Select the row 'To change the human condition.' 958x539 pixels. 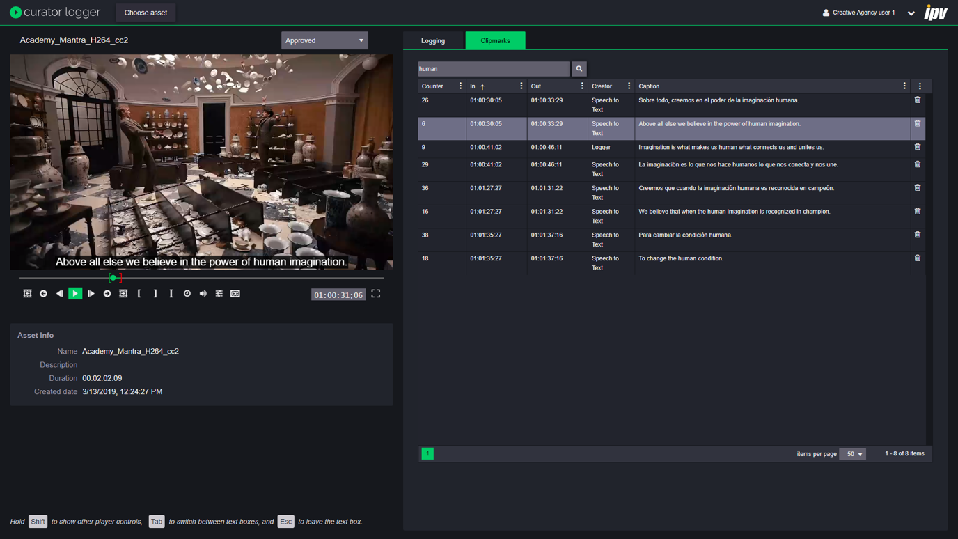click(671, 263)
